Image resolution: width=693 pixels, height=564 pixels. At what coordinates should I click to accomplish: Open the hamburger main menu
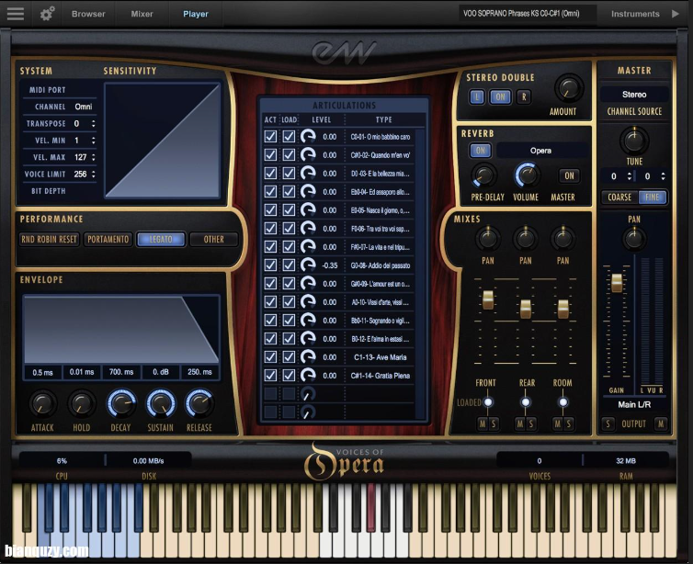point(16,13)
